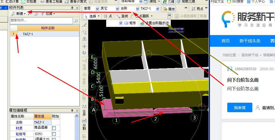
Task: Click the disabled 批量选择 batch select
Action: (98, 1)
